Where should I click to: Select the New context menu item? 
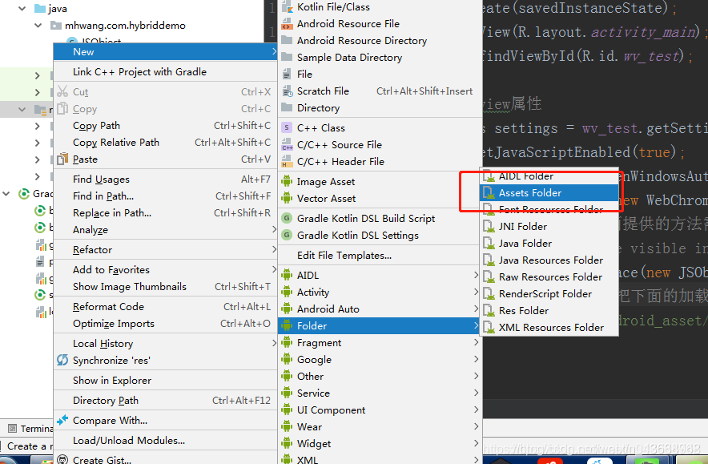(x=165, y=52)
